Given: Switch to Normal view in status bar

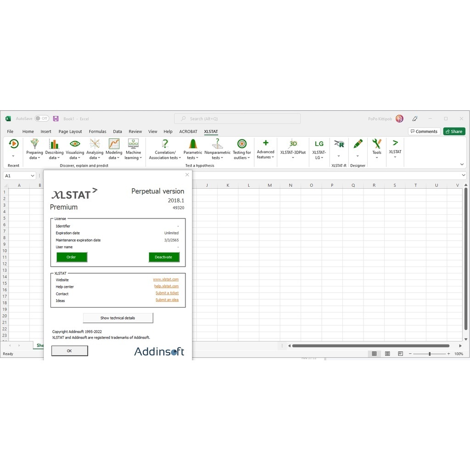Looking at the screenshot, I should coord(374,354).
